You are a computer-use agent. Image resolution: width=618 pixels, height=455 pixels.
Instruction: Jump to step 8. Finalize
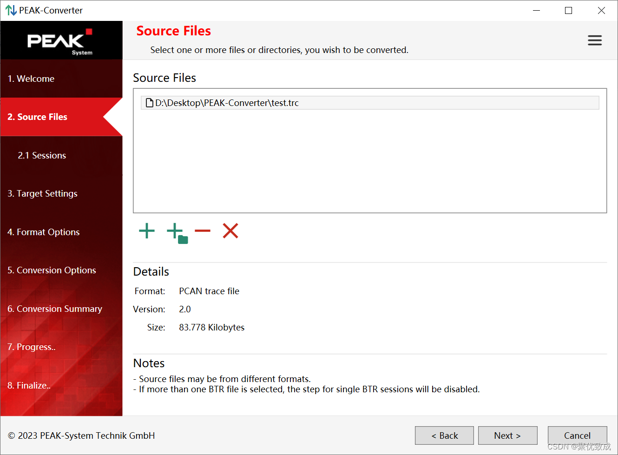click(61, 385)
